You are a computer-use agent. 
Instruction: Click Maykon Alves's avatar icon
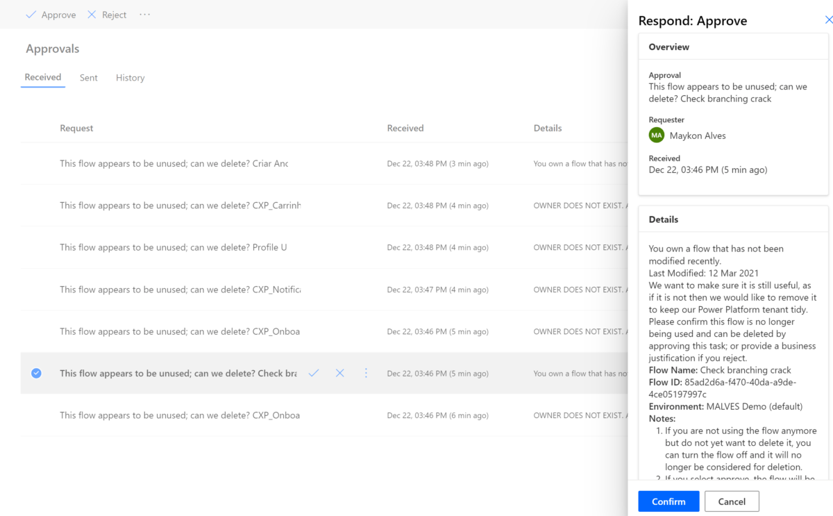656,135
